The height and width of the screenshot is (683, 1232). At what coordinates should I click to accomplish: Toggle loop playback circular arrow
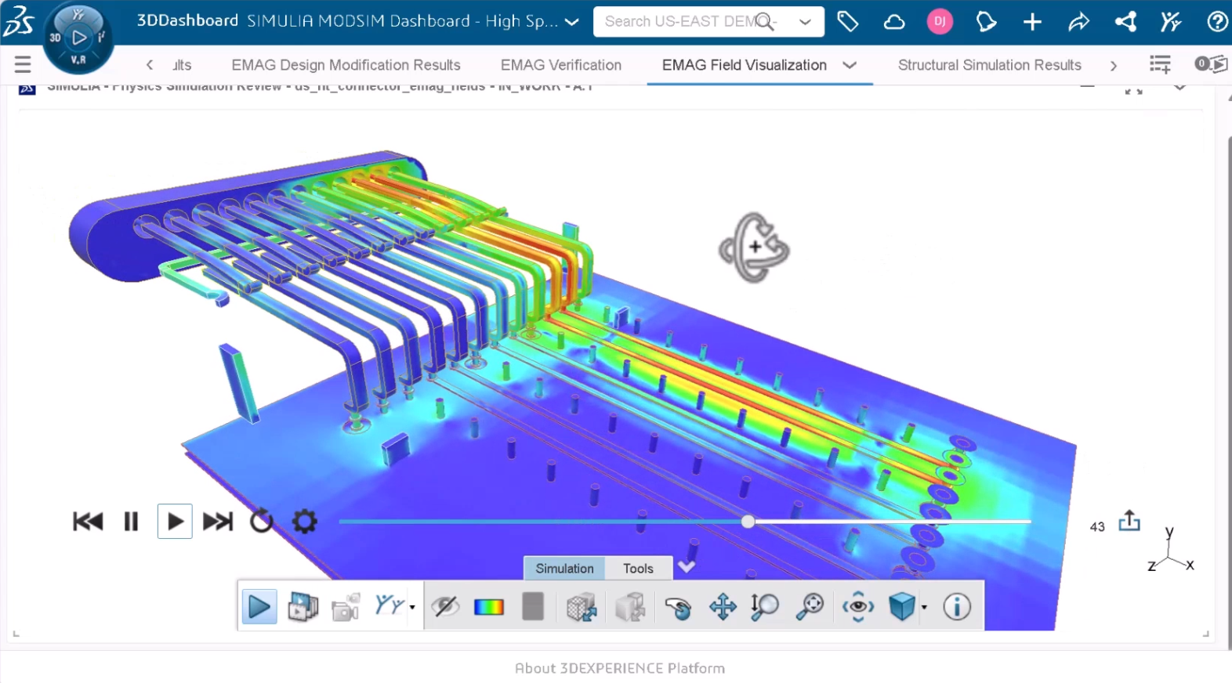click(261, 521)
